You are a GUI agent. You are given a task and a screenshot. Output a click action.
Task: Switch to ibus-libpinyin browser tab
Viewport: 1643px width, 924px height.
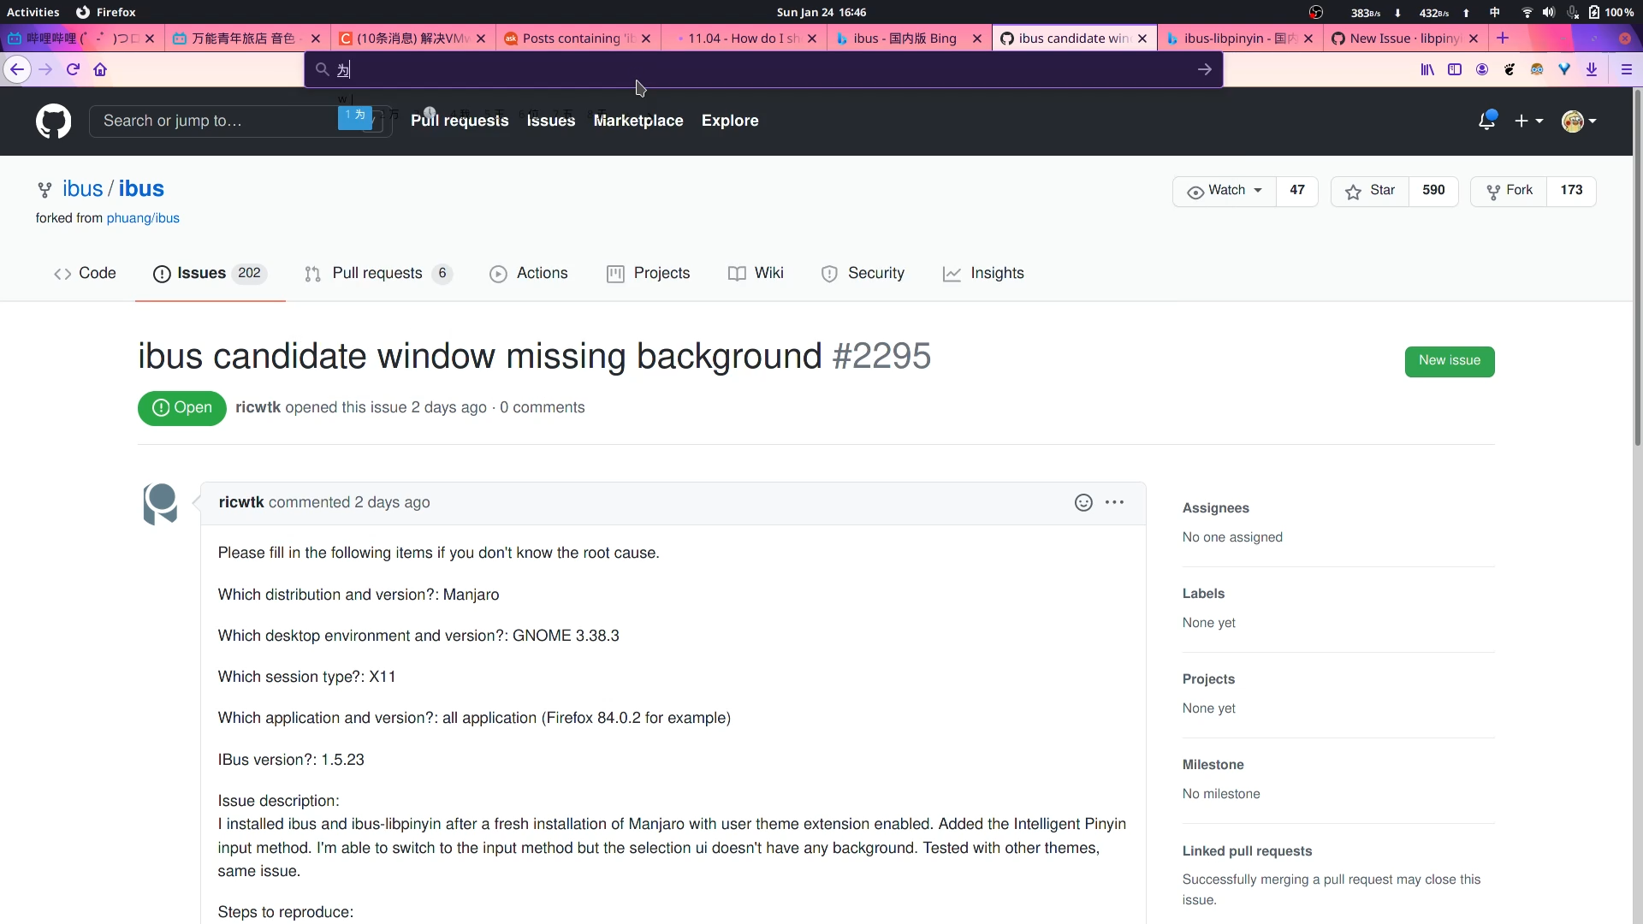pyautogui.click(x=1240, y=38)
